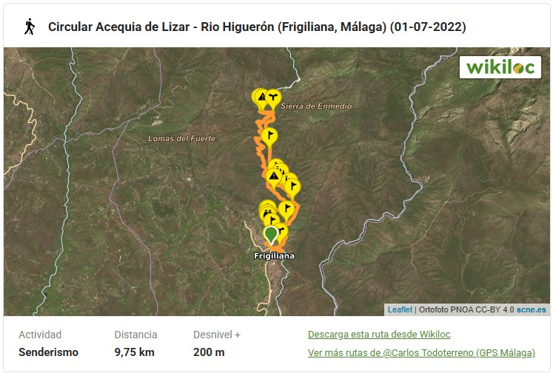The width and height of the screenshot is (553, 373).
Task: Open the Wikiloc logo badge
Action: 500,66
